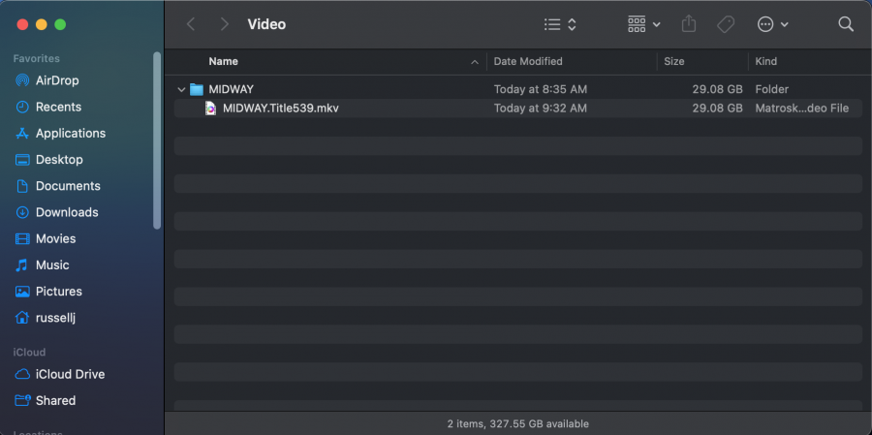
Task: Click the search magnifying glass icon
Action: (846, 24)
